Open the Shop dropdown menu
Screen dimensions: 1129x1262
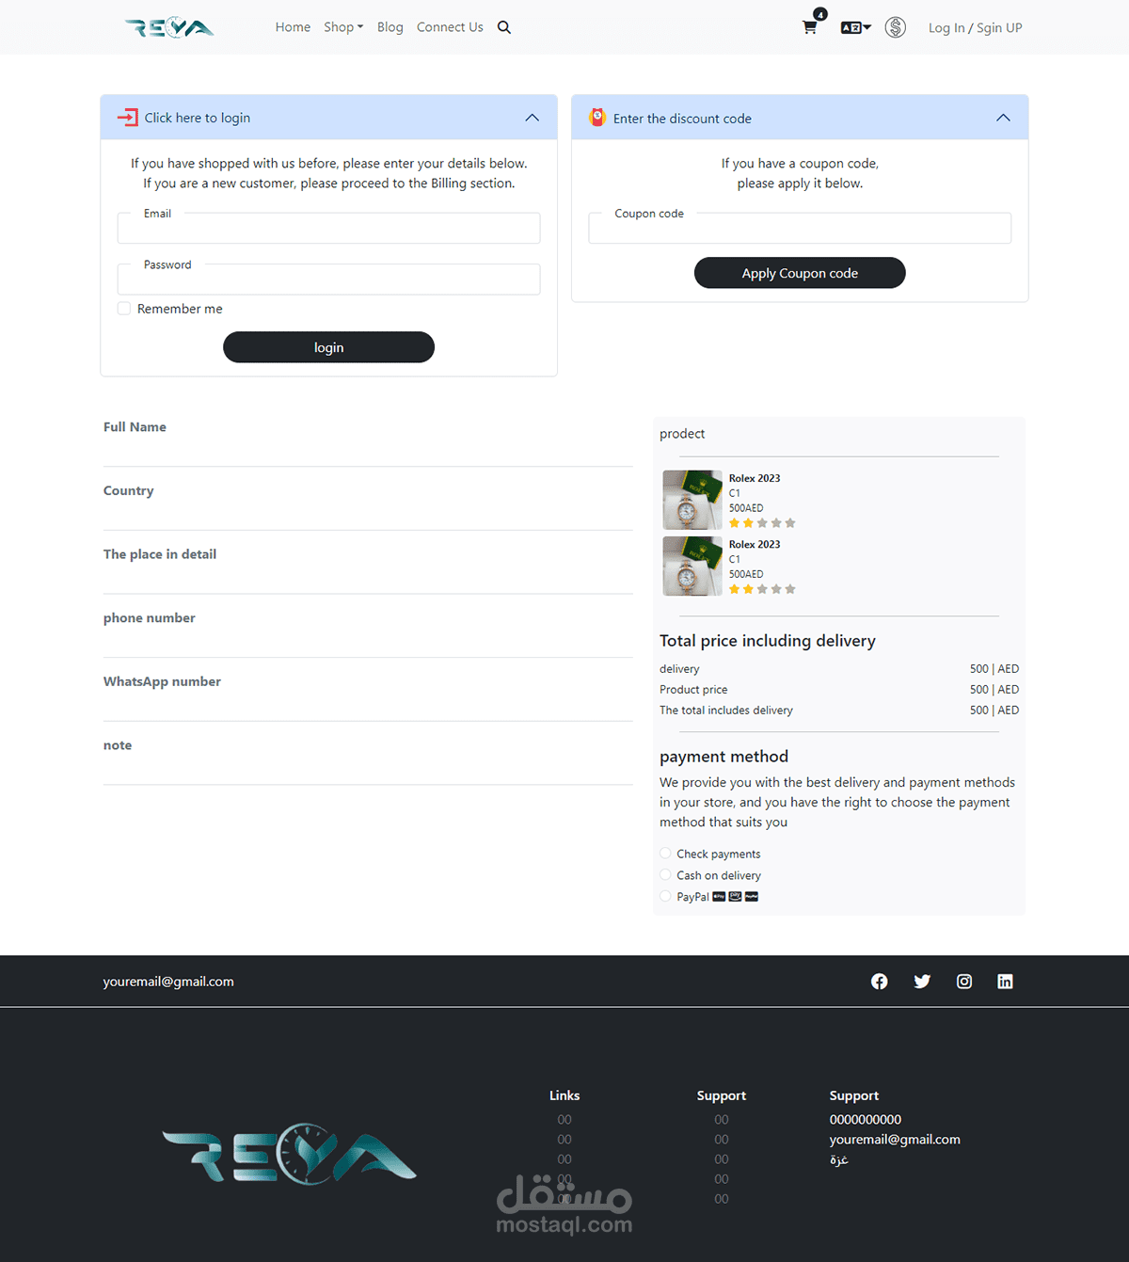tap(343, 26)
